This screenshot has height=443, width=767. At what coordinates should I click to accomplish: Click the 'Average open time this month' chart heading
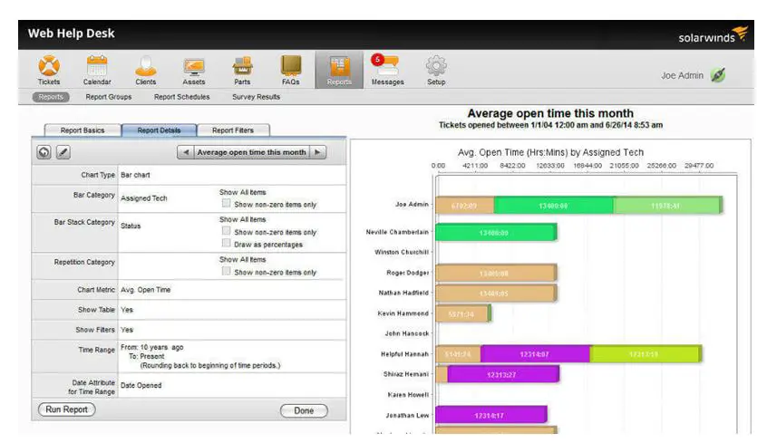pyautogui.click(x=550, y=113)
